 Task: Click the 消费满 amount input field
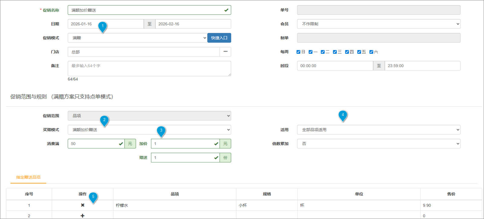(94, 144)
